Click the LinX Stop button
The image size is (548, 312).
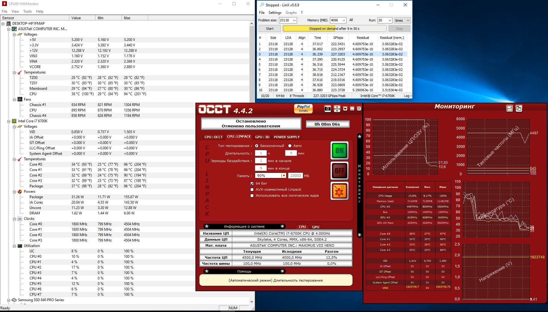pyautogui.click(x=399, y=29)
